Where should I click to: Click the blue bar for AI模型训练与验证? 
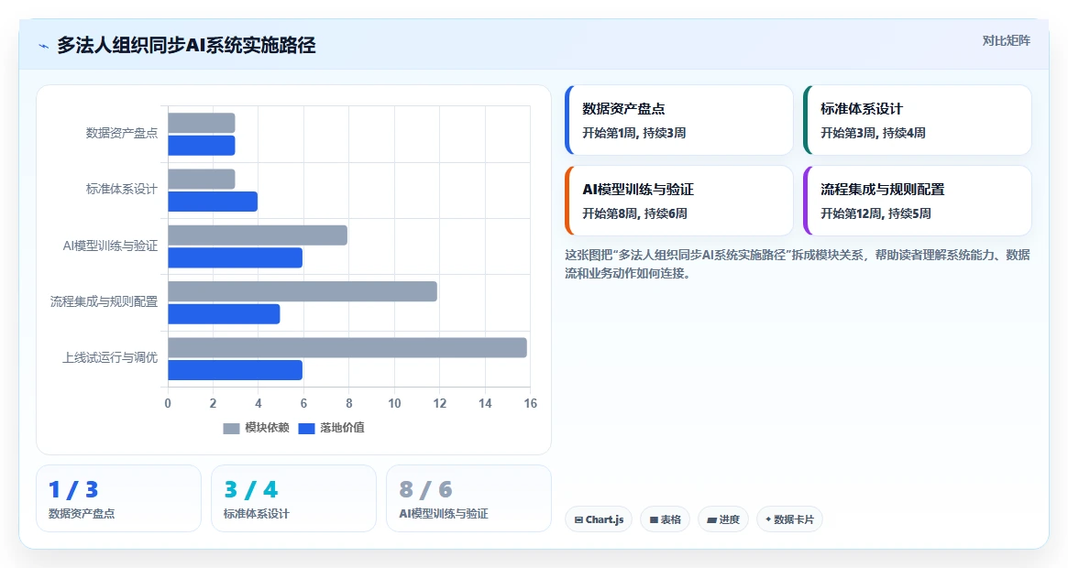235,258
